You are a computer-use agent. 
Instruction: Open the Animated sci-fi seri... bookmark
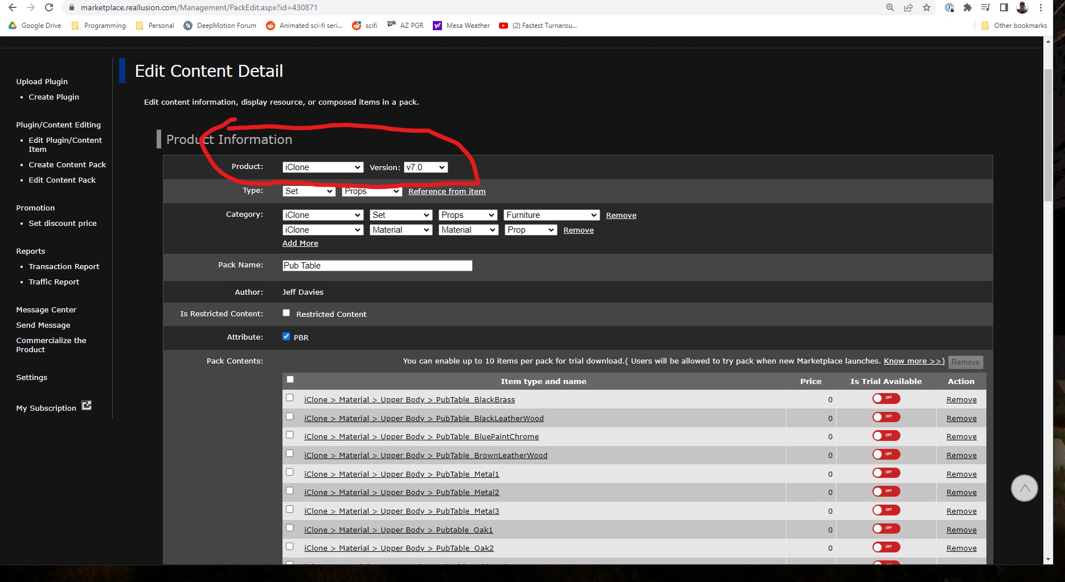coord(304,26)
